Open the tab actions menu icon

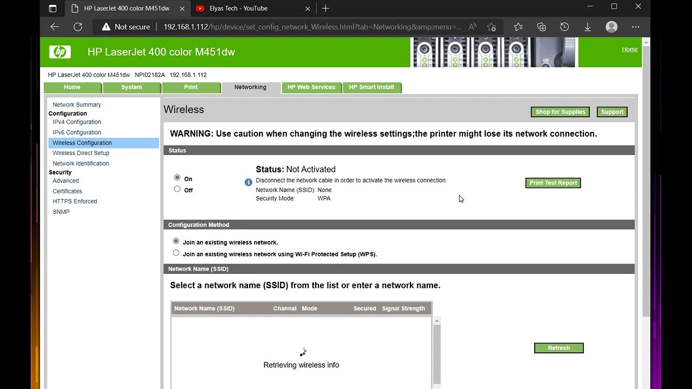click(52, 8)
